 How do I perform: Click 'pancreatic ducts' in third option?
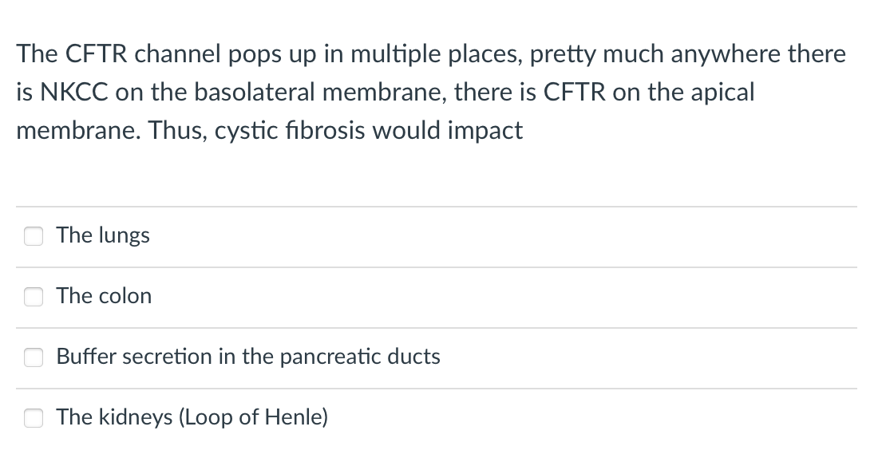(x=360, y=357)
